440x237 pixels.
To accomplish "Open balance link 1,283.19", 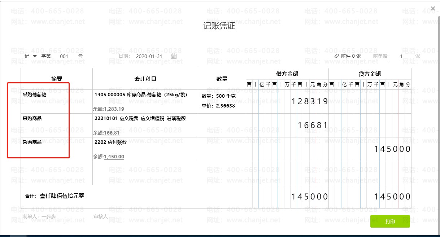I will point(114,109).
